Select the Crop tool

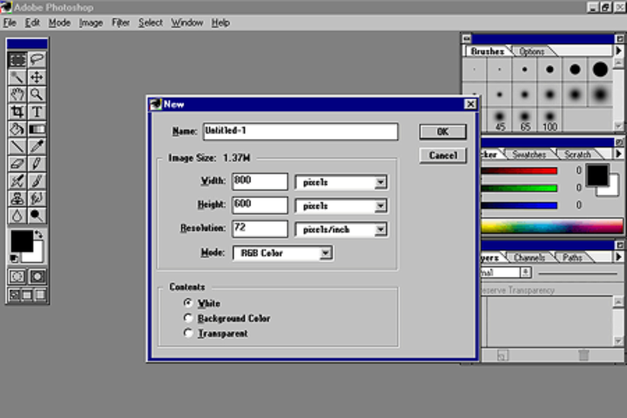pos(17,112)
